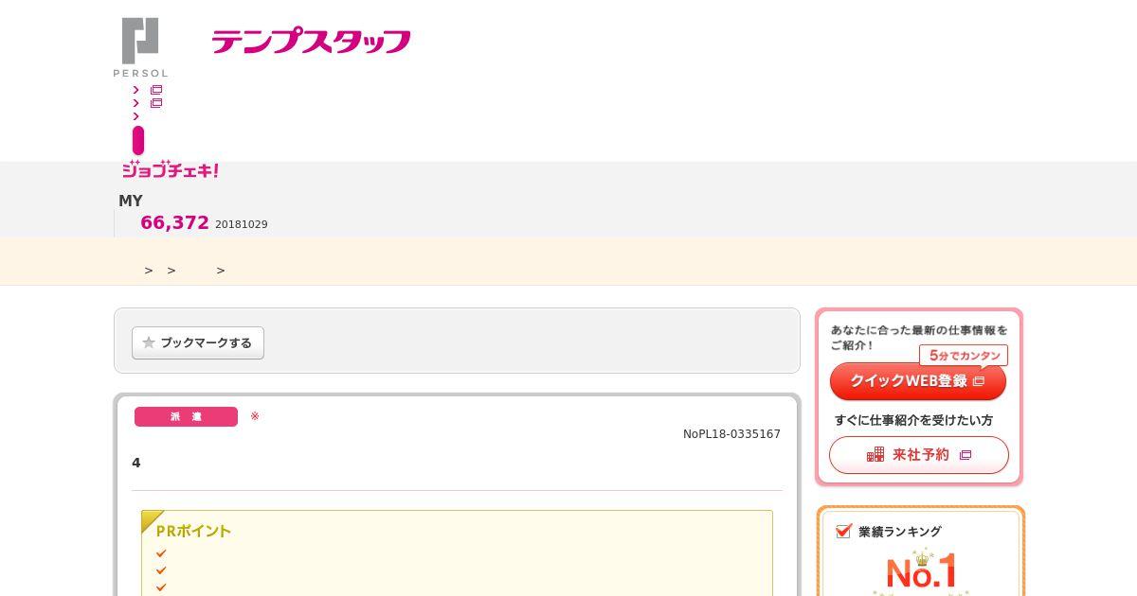Click the first external-window icon in header

coord(156,90)
